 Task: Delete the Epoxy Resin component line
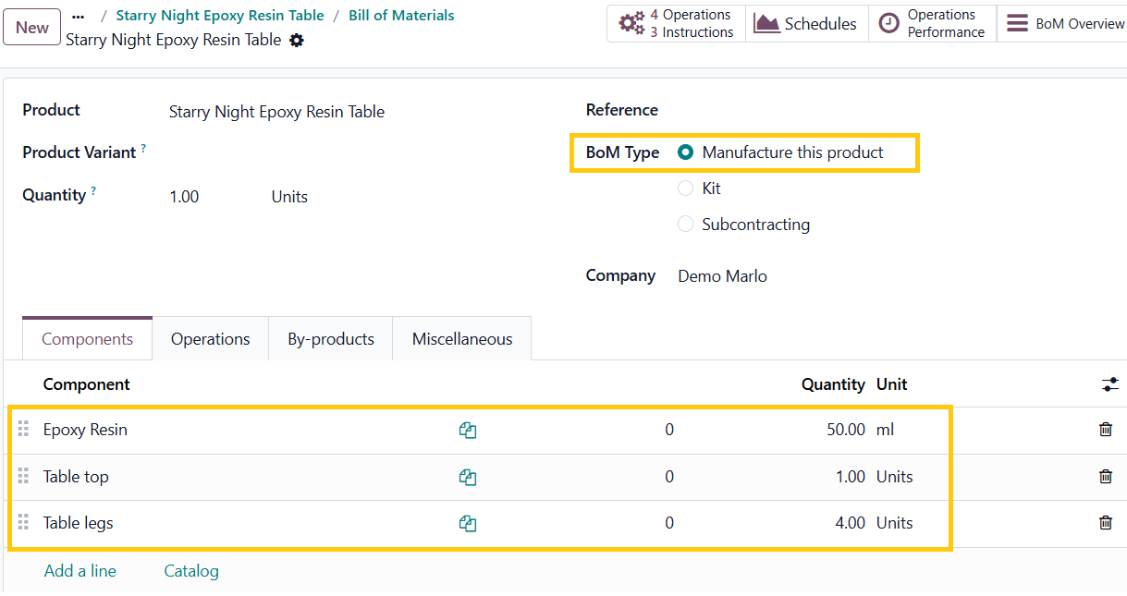click(x=1105, y=430)
